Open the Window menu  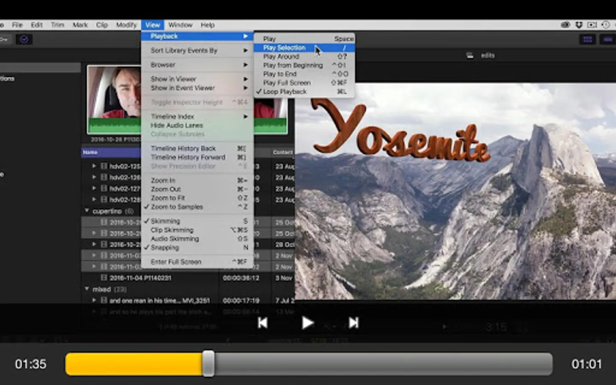tap(180, 25)
